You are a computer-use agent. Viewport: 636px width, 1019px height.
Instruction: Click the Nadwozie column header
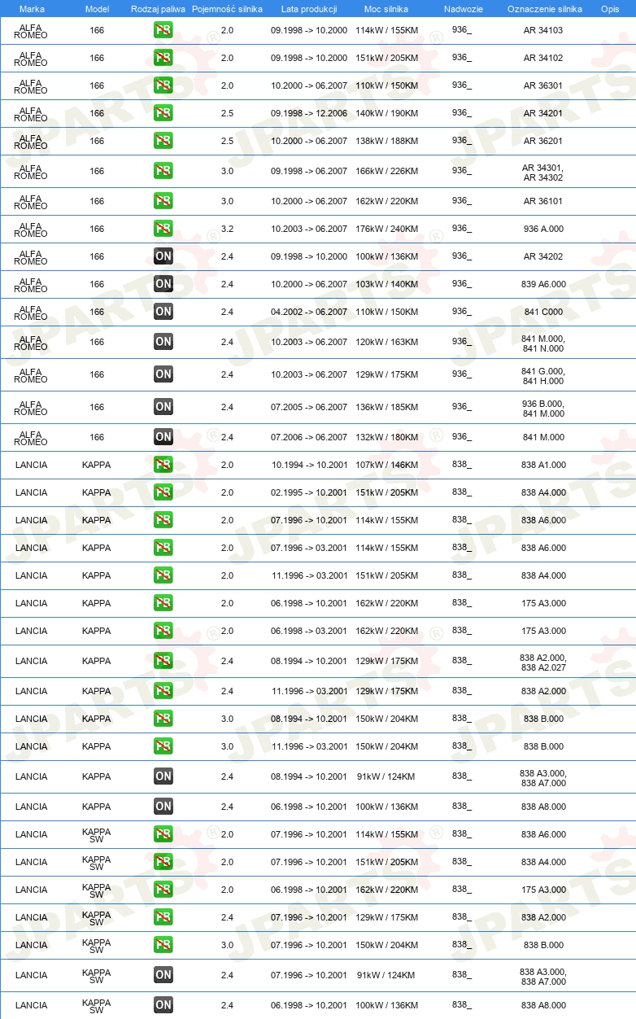pos(463,8)
